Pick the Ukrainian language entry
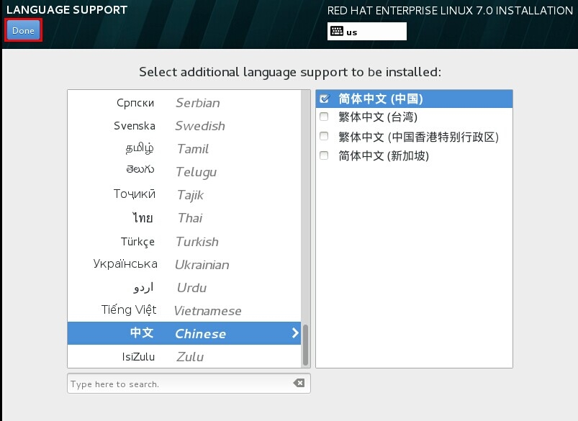Image resolution: width=578 pixels, height=421 pixels. pos(184,264)
